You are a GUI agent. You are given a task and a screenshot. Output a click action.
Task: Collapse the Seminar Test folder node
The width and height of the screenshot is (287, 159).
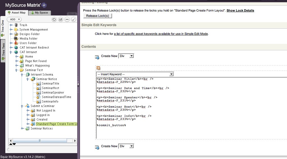pos(17,70)
